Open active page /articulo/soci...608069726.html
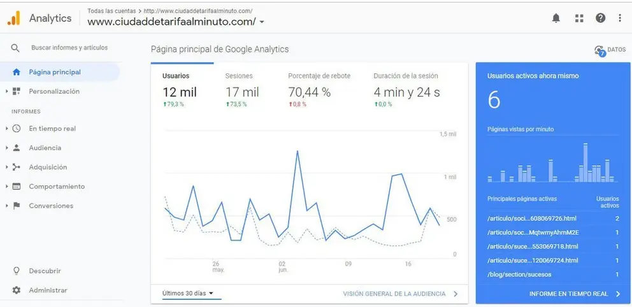 coord(531,218)
